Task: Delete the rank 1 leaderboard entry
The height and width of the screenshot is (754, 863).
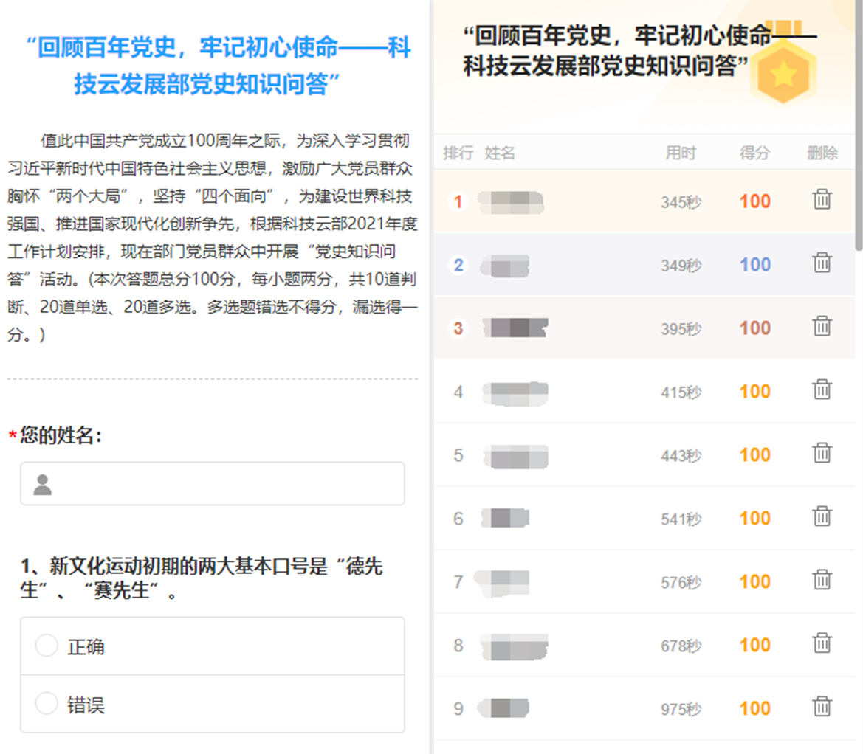Action: [822, 200]
